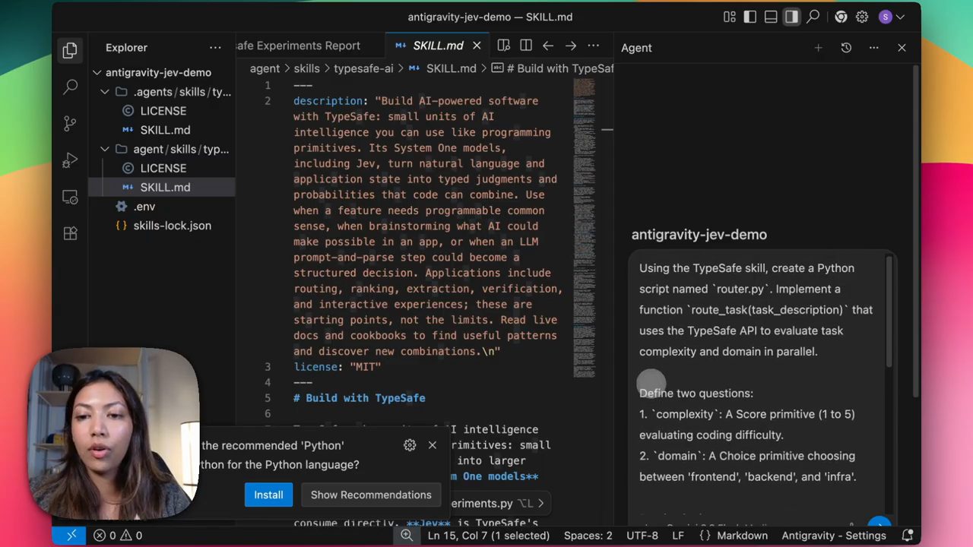Viewport: 973px width, 547px height.
Task: Navigate back in editor history
Action: click(x=548, y=46)
